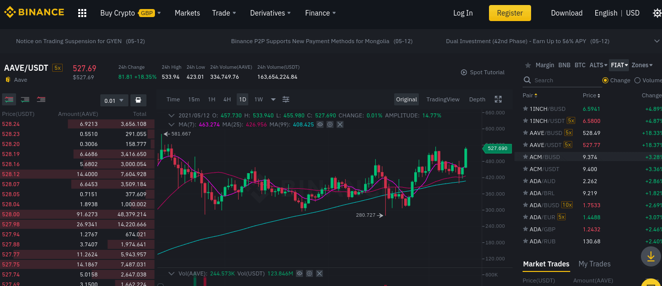
Task: Click the Binance logo
Action: point(34,13)
